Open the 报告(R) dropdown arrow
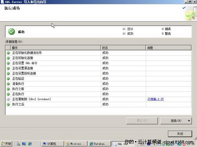 (x=189, y=121)
